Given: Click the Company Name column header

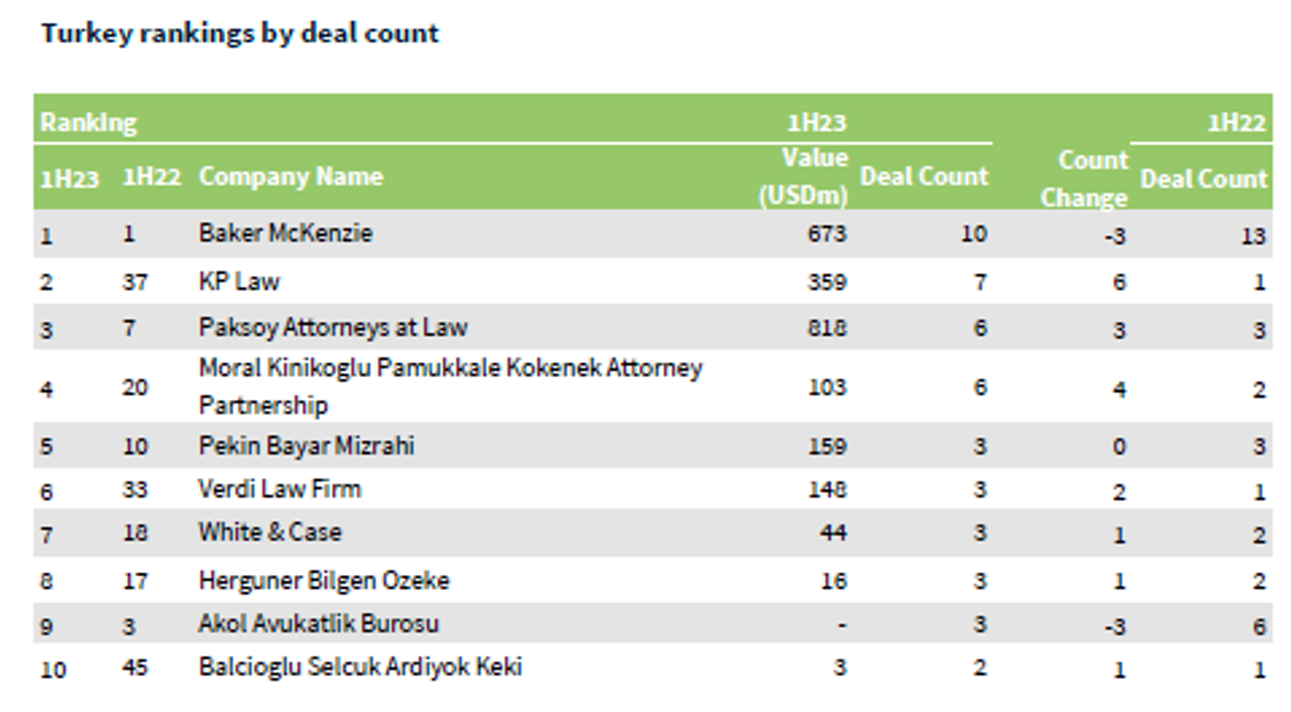Looking at the screenshot, I should click(290, 176).
